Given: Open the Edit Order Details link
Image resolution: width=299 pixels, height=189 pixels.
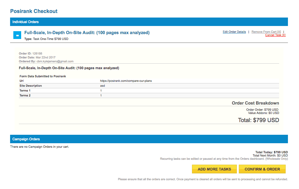Looking at the screenshot, I should pyautogui.click(x=234, y=32).
